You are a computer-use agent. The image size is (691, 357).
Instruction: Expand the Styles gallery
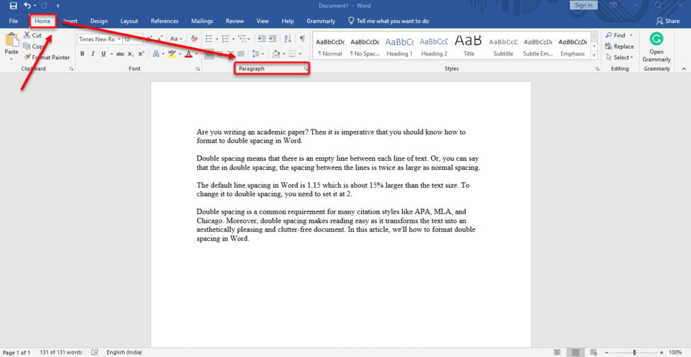click(594, 55)
